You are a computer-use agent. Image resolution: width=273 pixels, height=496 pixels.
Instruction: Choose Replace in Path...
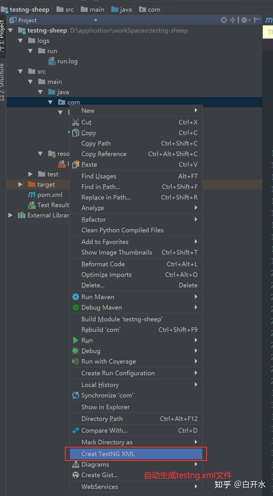(136, 197)
